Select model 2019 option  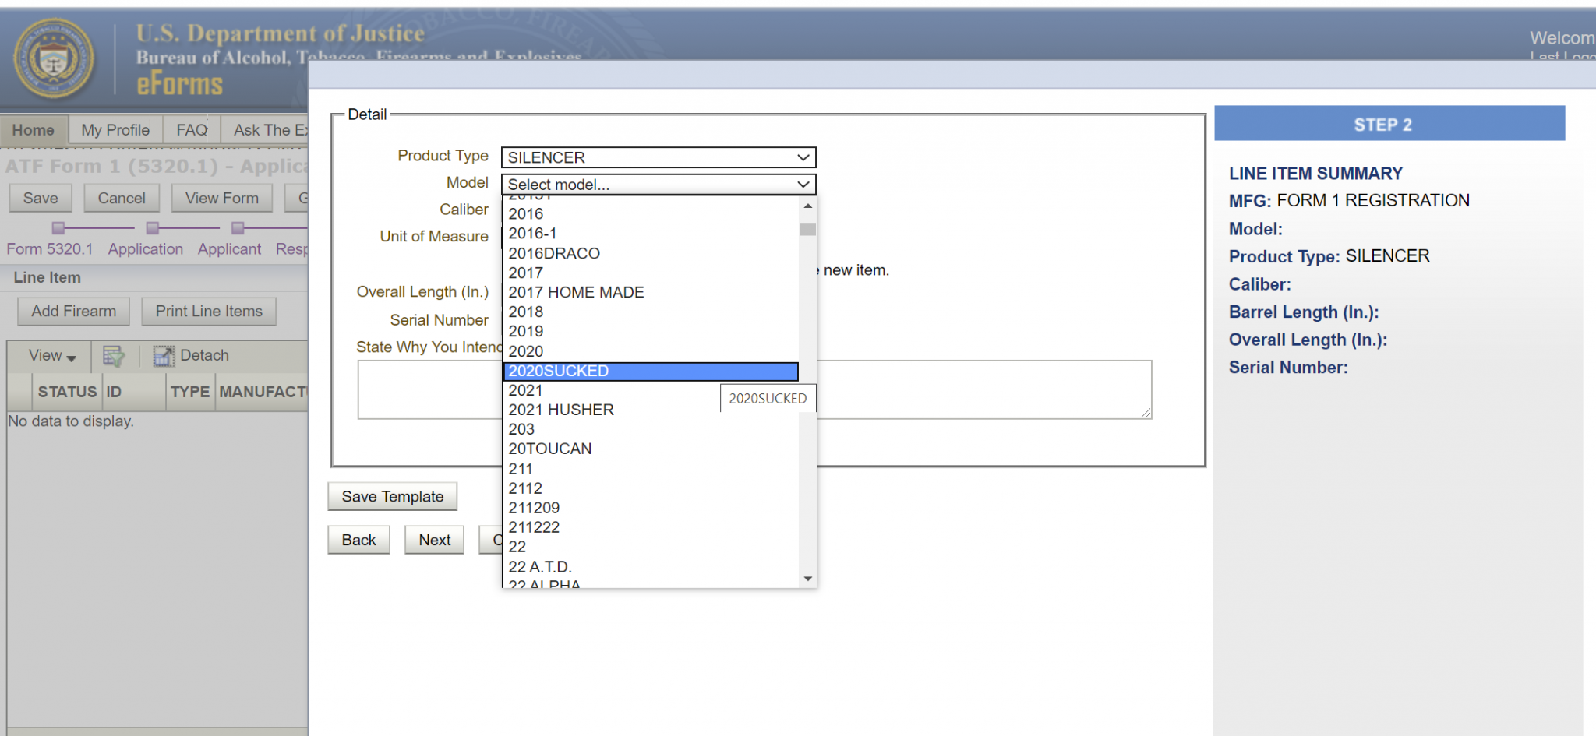(x=651, y=331)
